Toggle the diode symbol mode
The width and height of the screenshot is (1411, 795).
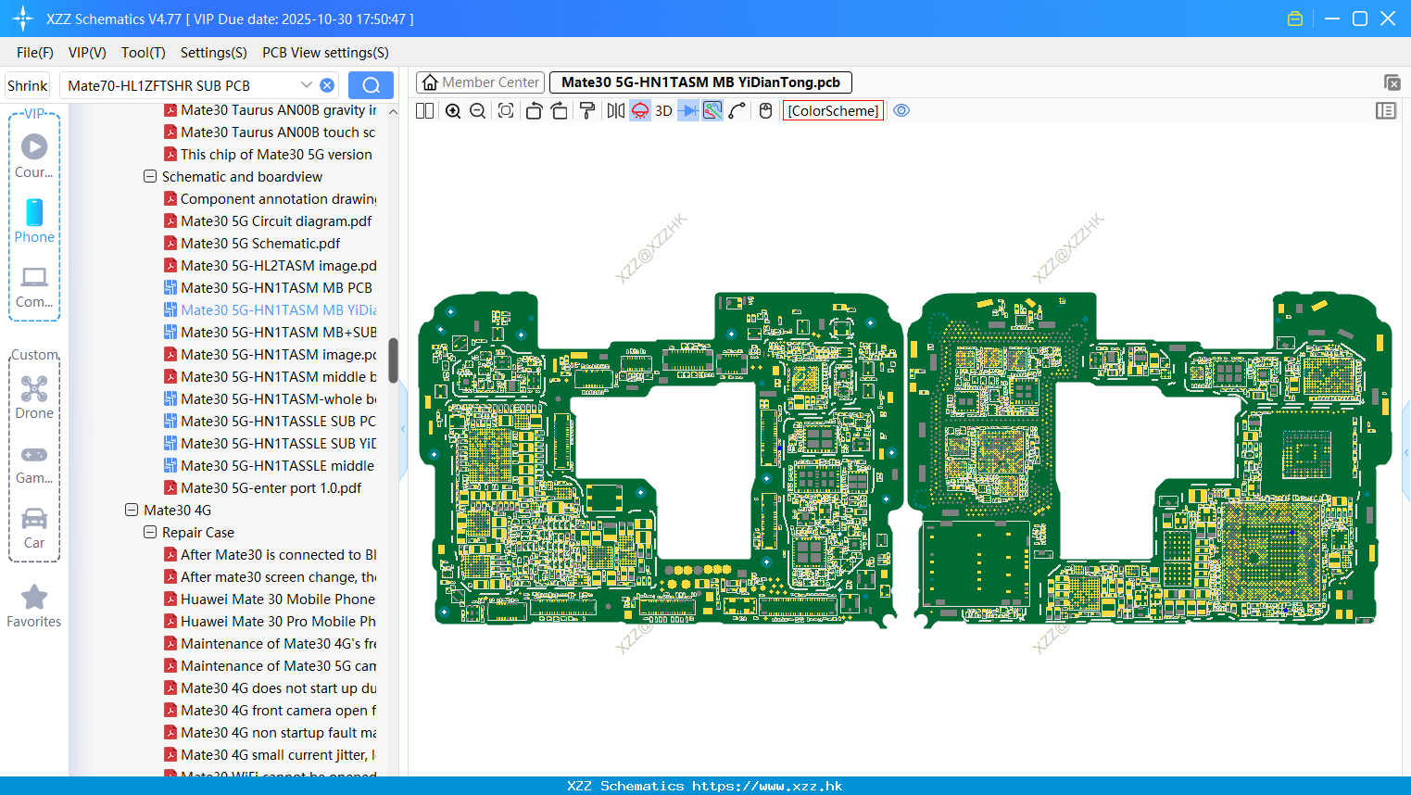687,110
